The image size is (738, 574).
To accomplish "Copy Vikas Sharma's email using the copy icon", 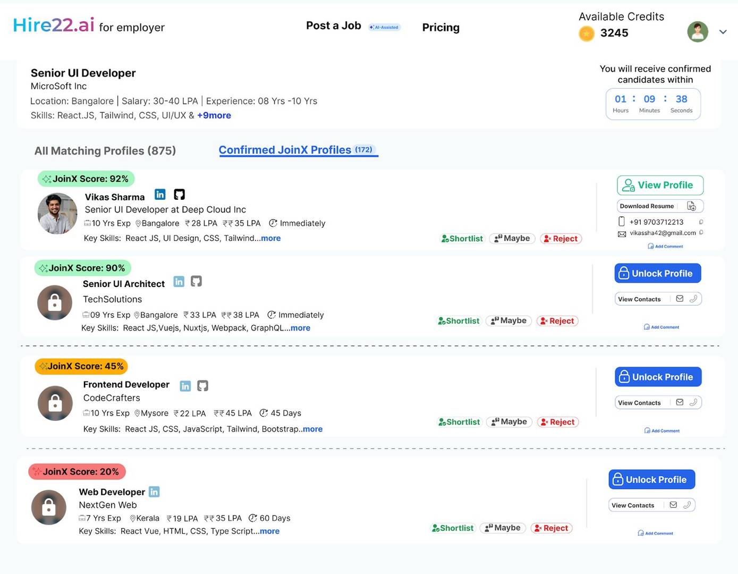I will click(702, 233).
